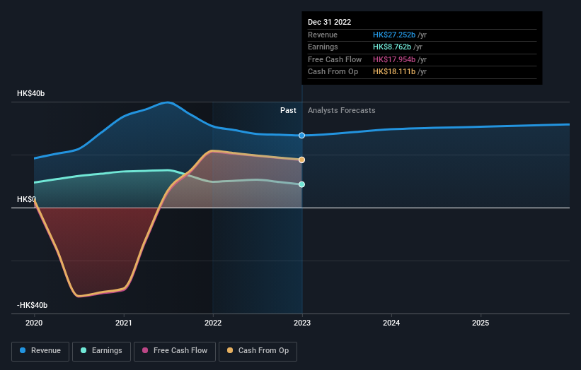
Task: Click the Analysts Forecasts label
Action: click(341, 111)
